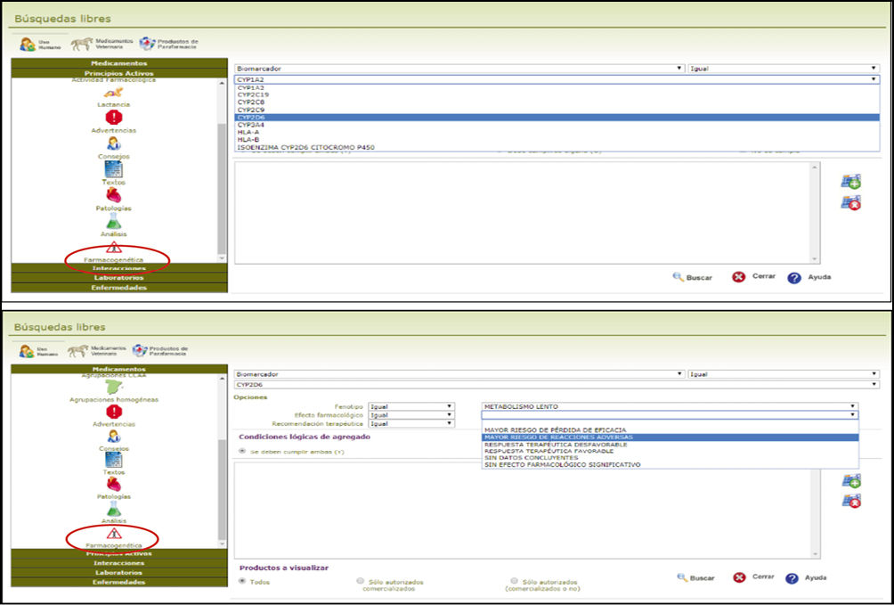This screenshot has height=605, width=894.
Task: Click remove condition red X icon, upper panel
Action: pos(850,203)
